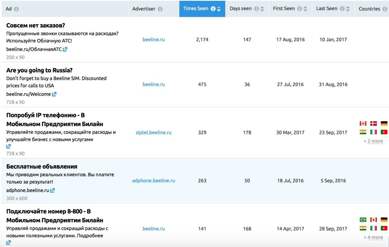Open ad title 'Бесплатные объявления'
Viewport: 389px width, 247px height.
(42, 167)
